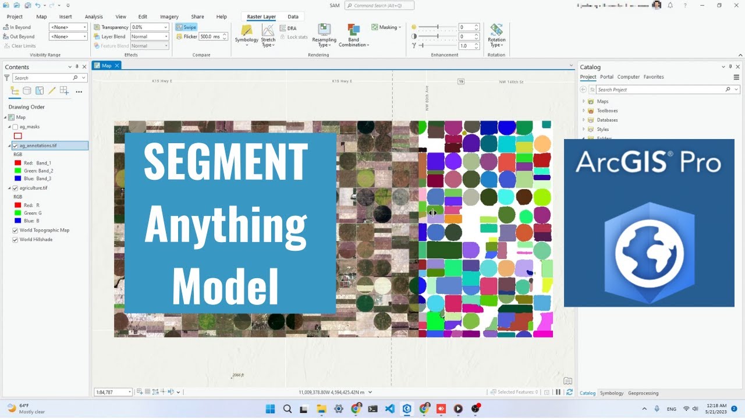Switch to Portal tab in Catalog

(x=606, y=77)
